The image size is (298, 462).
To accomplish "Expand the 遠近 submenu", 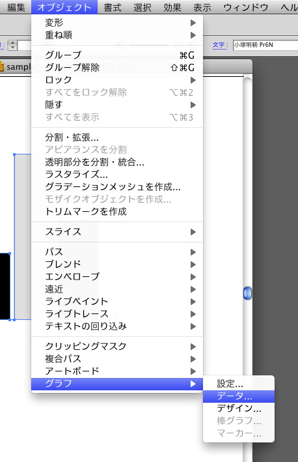I will pyautogui.click(x=117, y=289).
